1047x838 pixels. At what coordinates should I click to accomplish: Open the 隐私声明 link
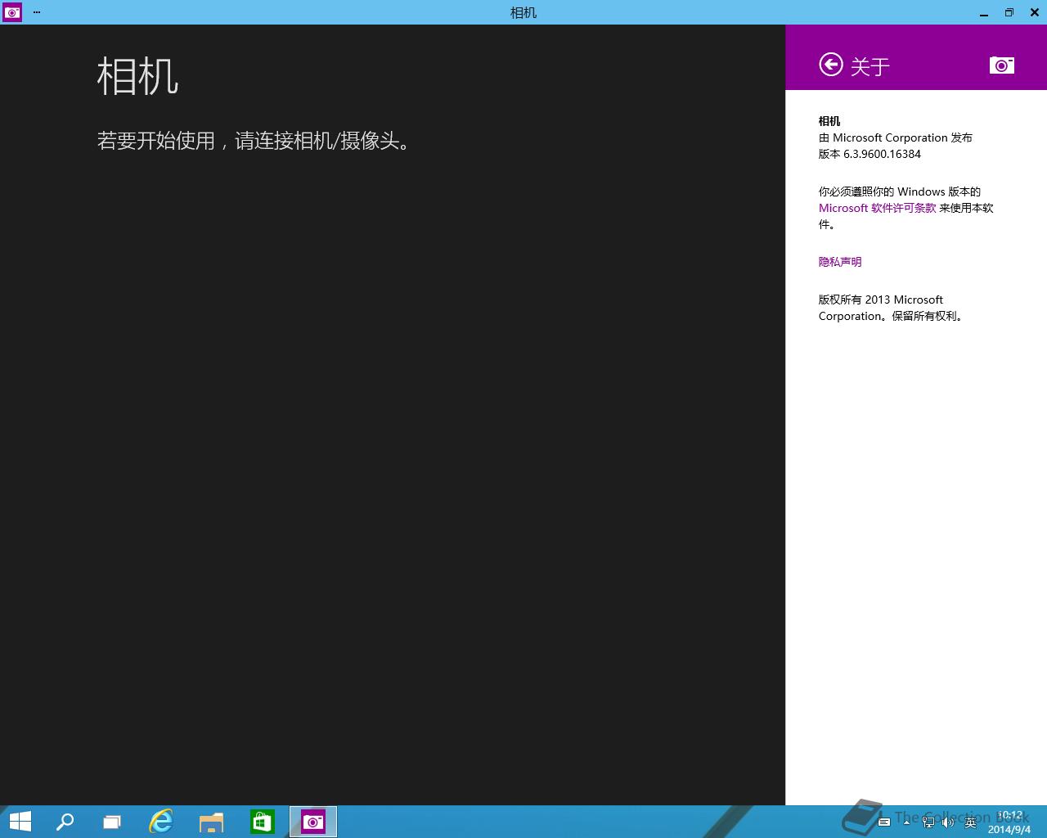click(840, 262)
